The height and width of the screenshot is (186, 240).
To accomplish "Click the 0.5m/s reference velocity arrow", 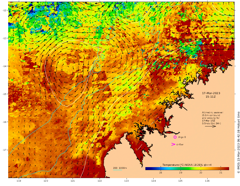I will [211, 126].
